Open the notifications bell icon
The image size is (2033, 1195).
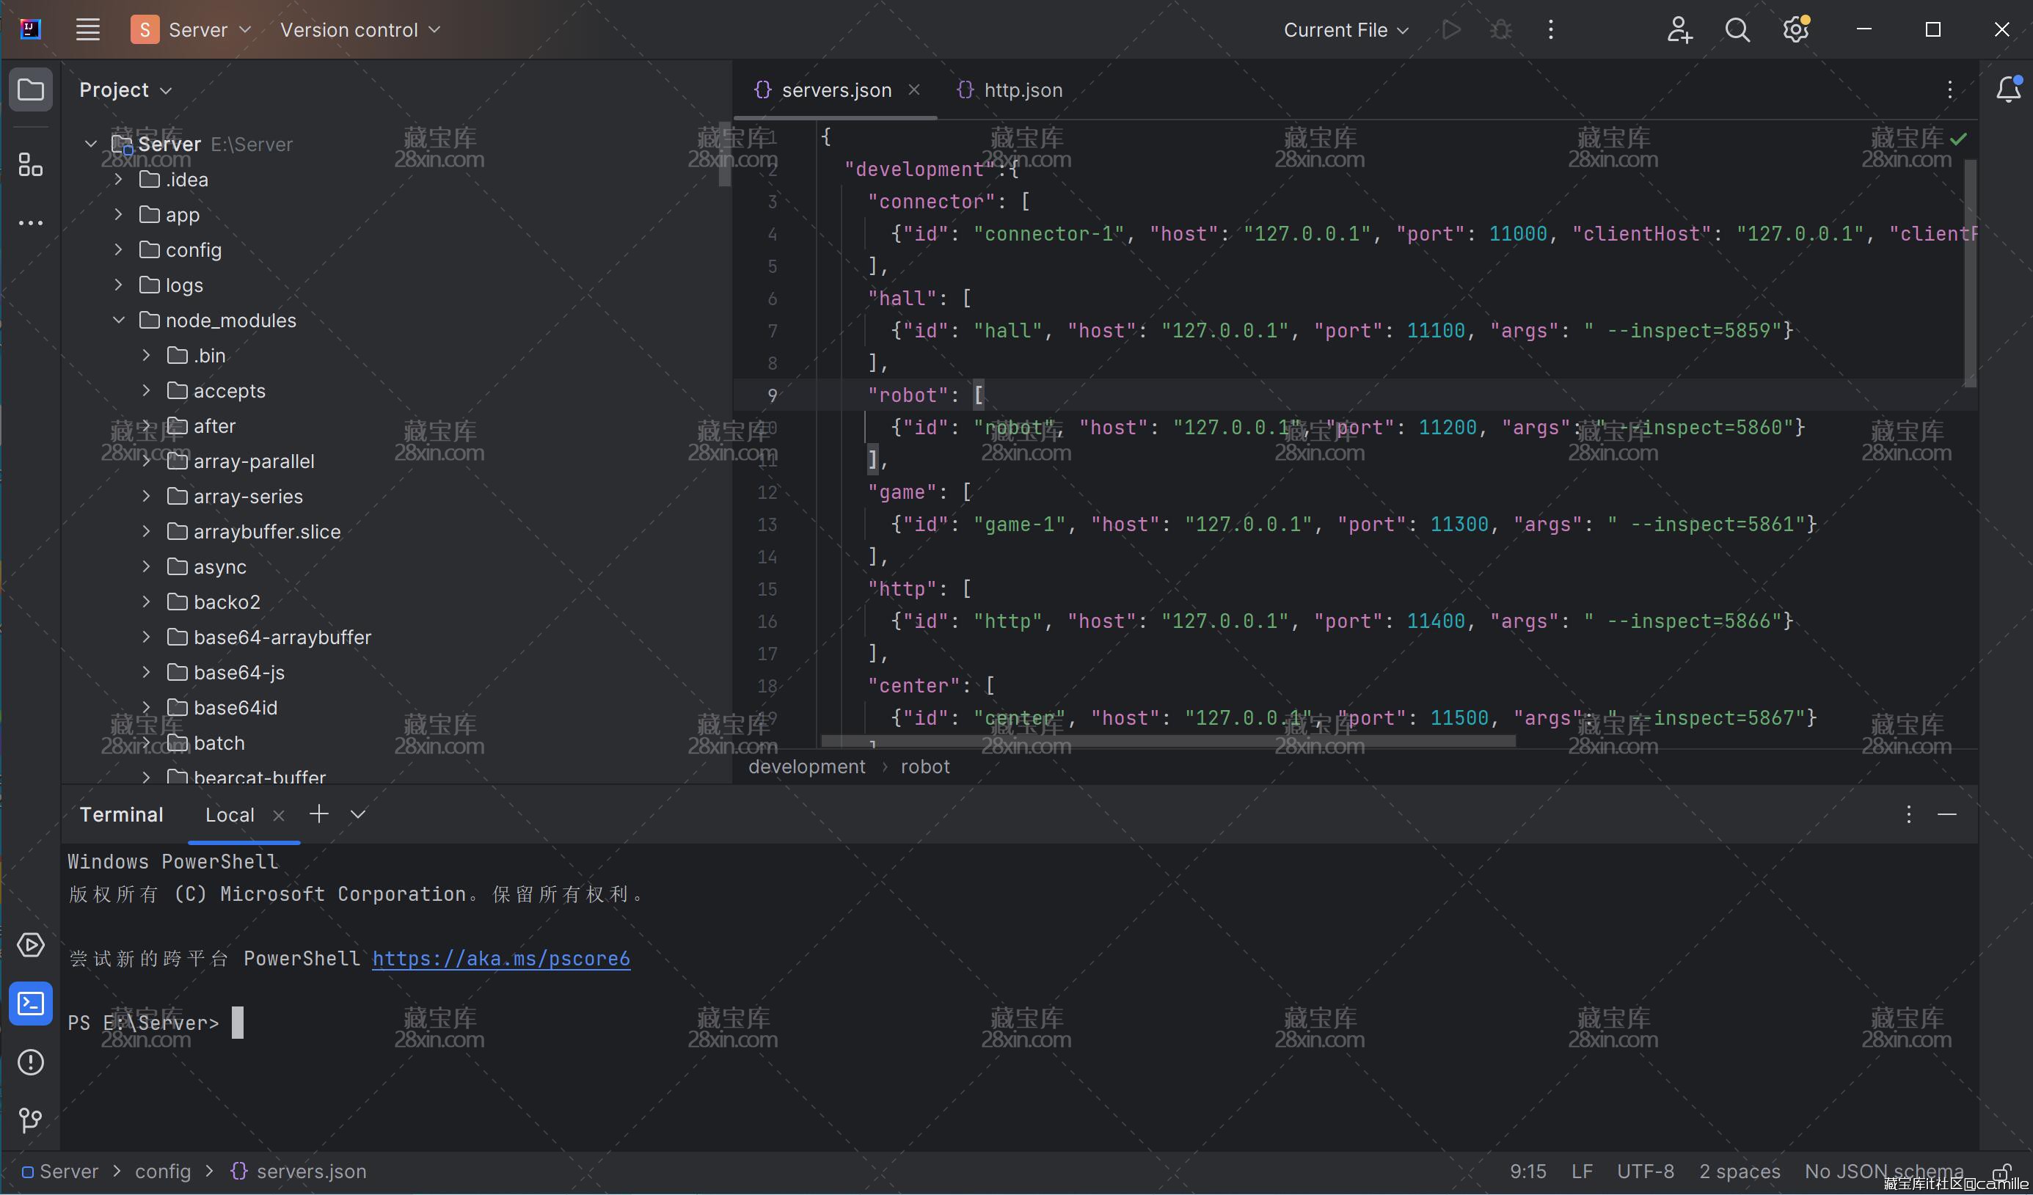[2008, 89]
